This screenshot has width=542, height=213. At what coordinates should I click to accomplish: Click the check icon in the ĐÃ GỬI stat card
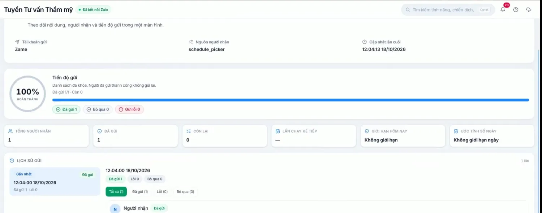pos(100,131)
